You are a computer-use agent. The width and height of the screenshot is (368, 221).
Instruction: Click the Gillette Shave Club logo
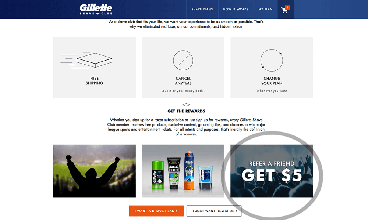pos(96,10)
